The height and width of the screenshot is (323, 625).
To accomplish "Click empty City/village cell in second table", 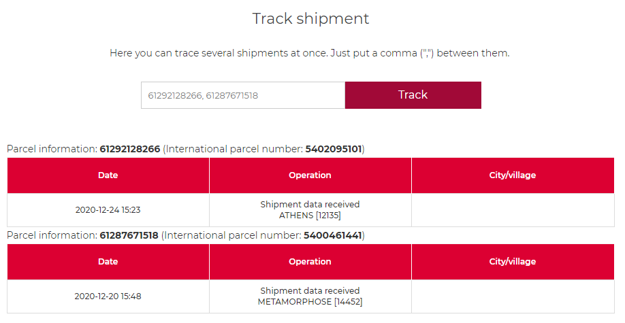I will coord(513,296).
